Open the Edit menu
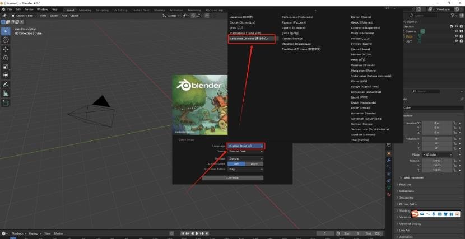This screenshot has width=465, height=239. pos(18,10)
